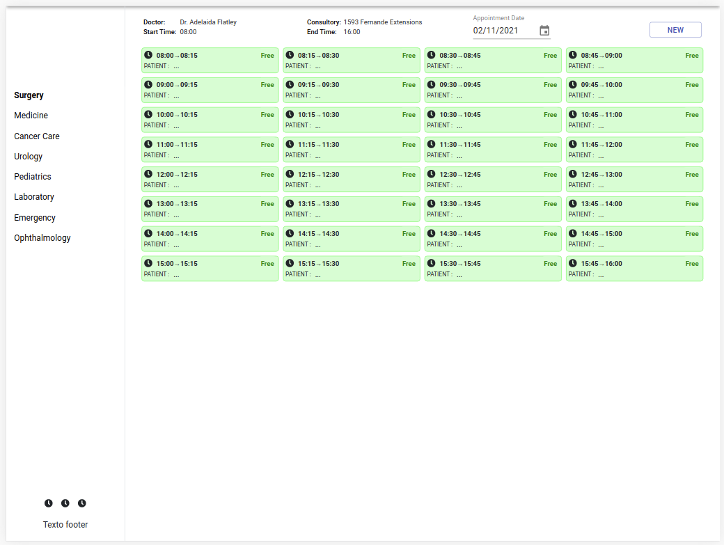Click the clock icon of the 11:00 slot
The width and height of the screenshot is (724, 545).
coord(148,144)
